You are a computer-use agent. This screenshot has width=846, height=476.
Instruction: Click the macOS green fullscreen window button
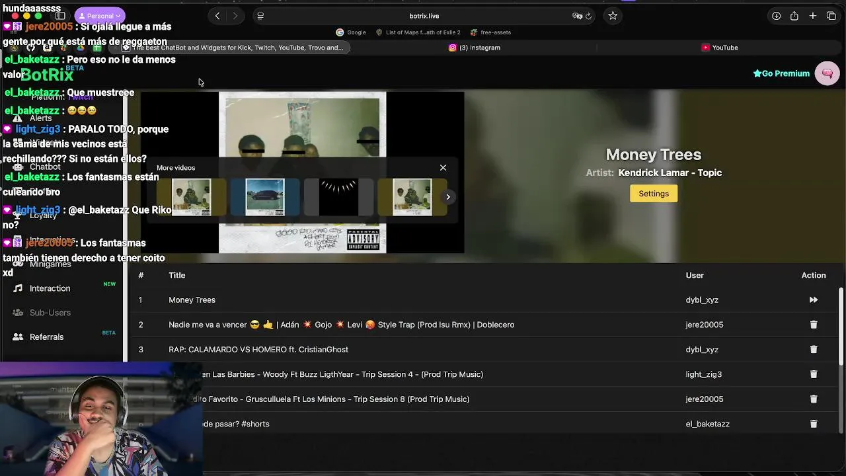38,16
